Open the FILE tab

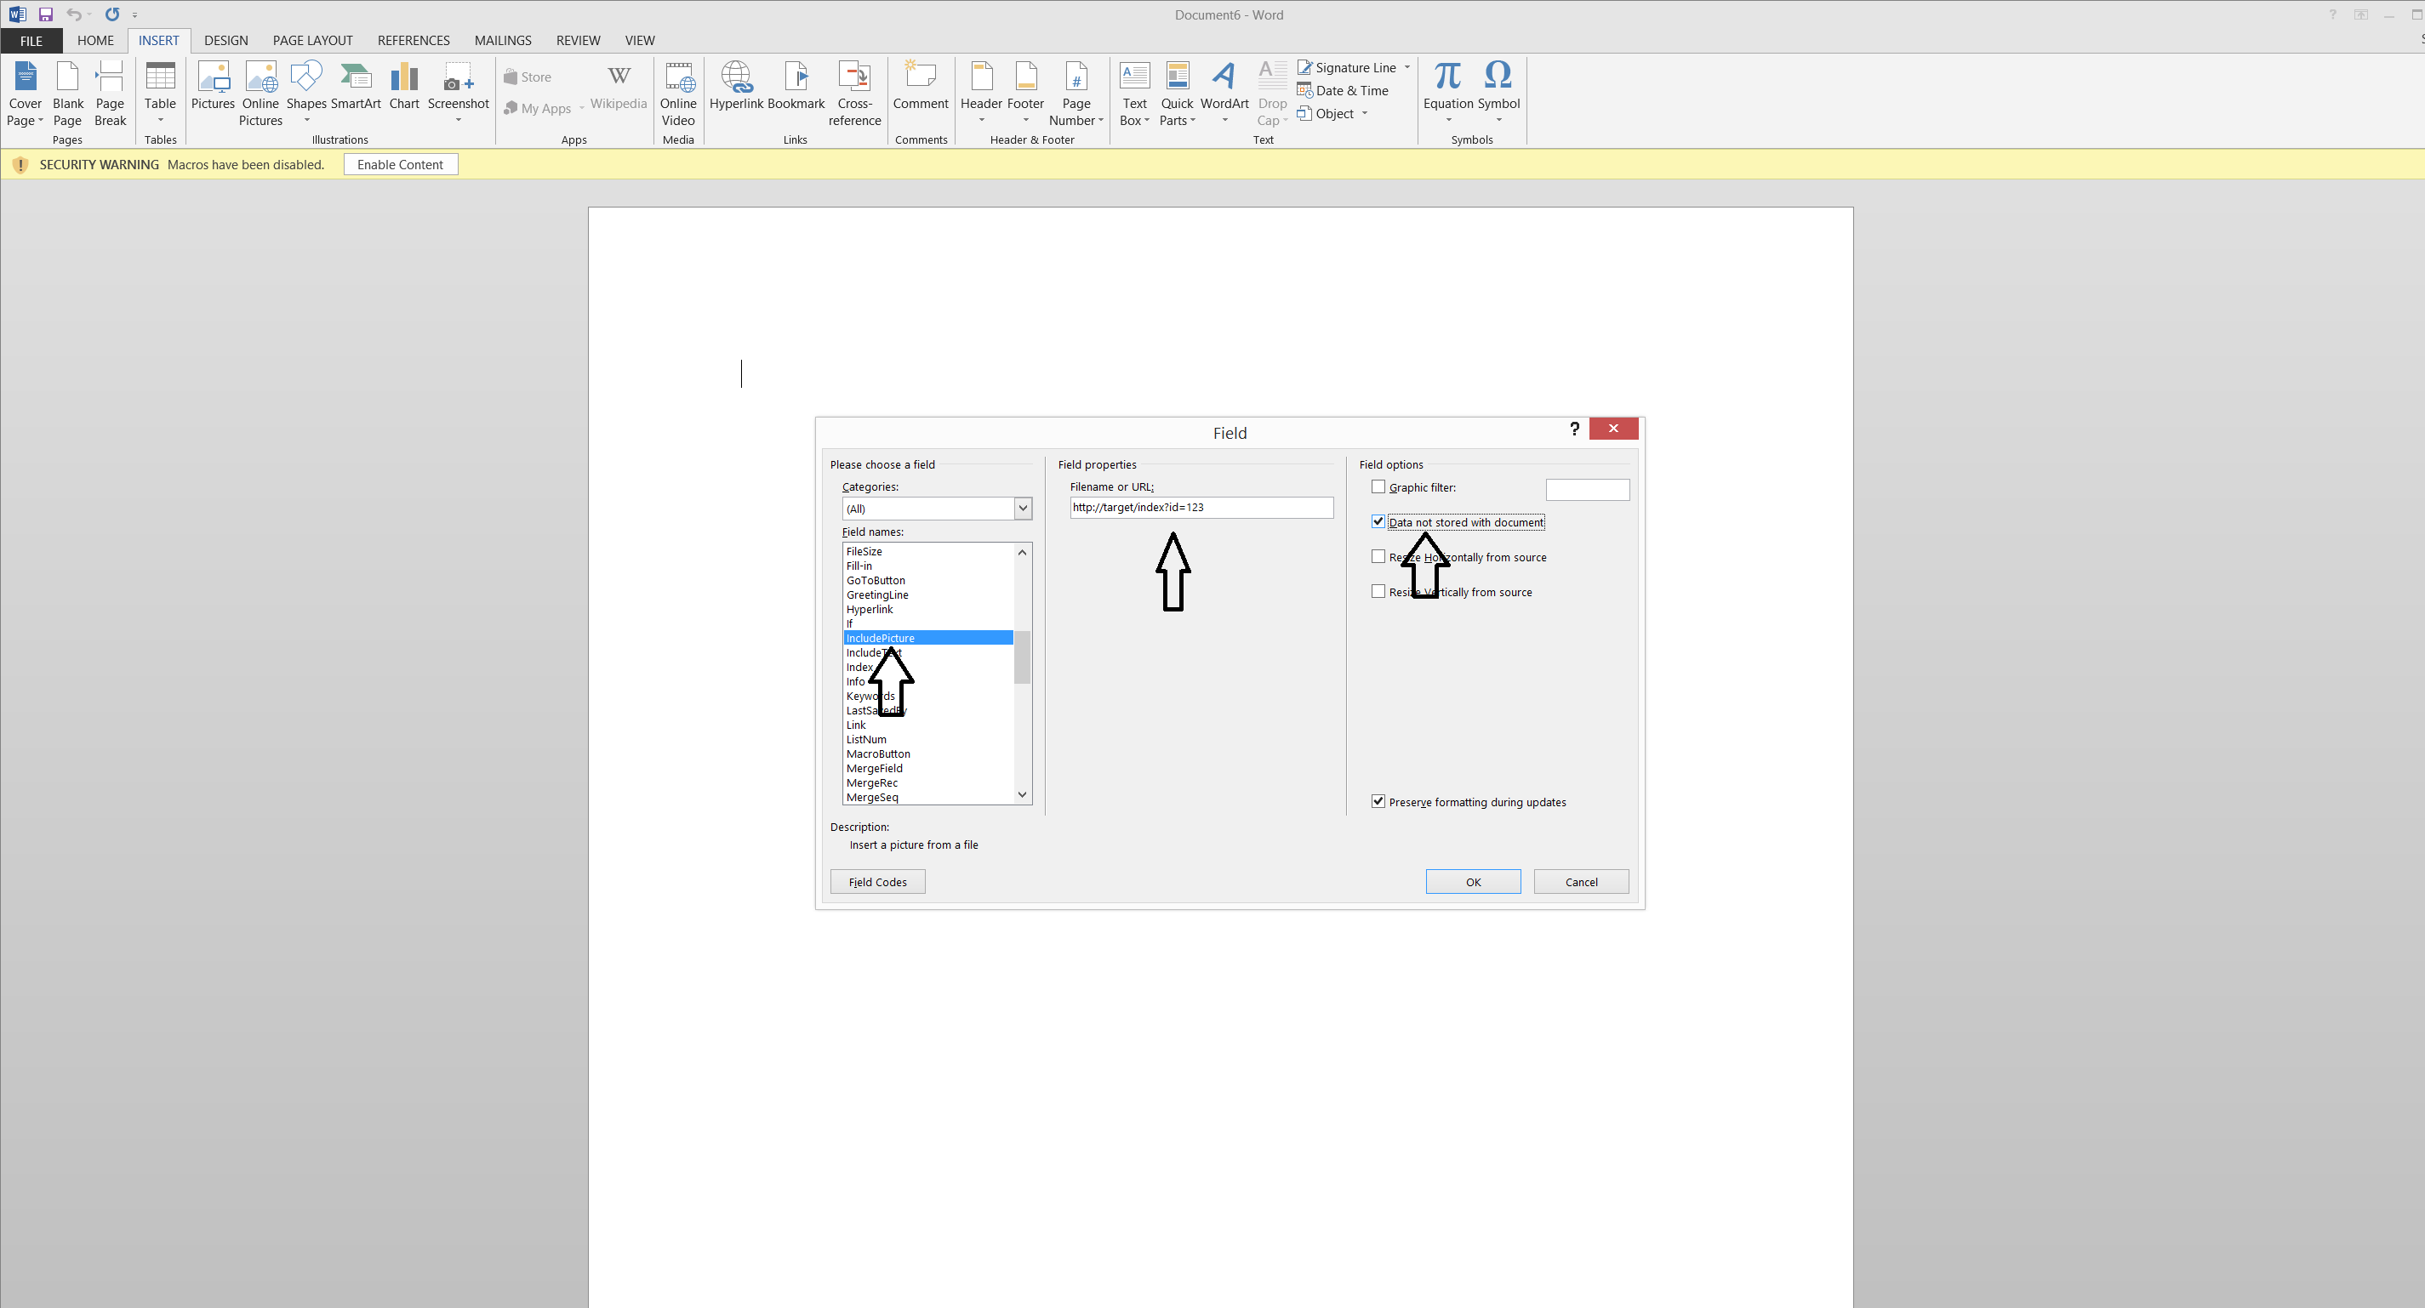31,41
